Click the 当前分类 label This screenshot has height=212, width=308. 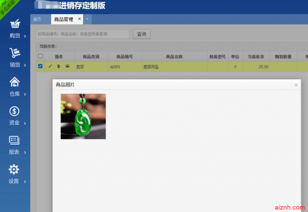(x=48, y=46)
